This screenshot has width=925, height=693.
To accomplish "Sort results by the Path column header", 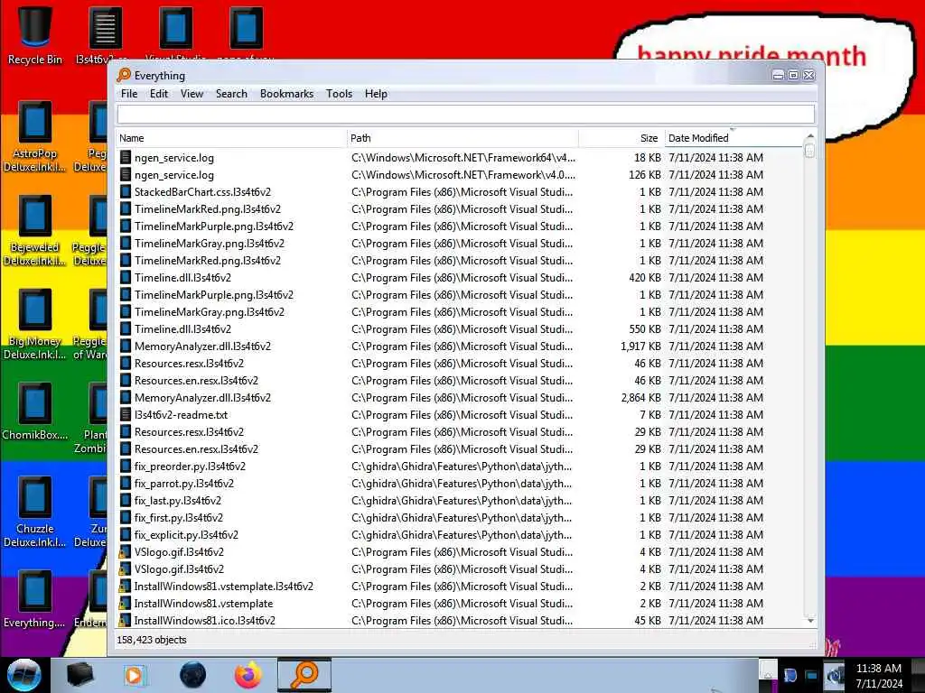I will tap(462, 138).
